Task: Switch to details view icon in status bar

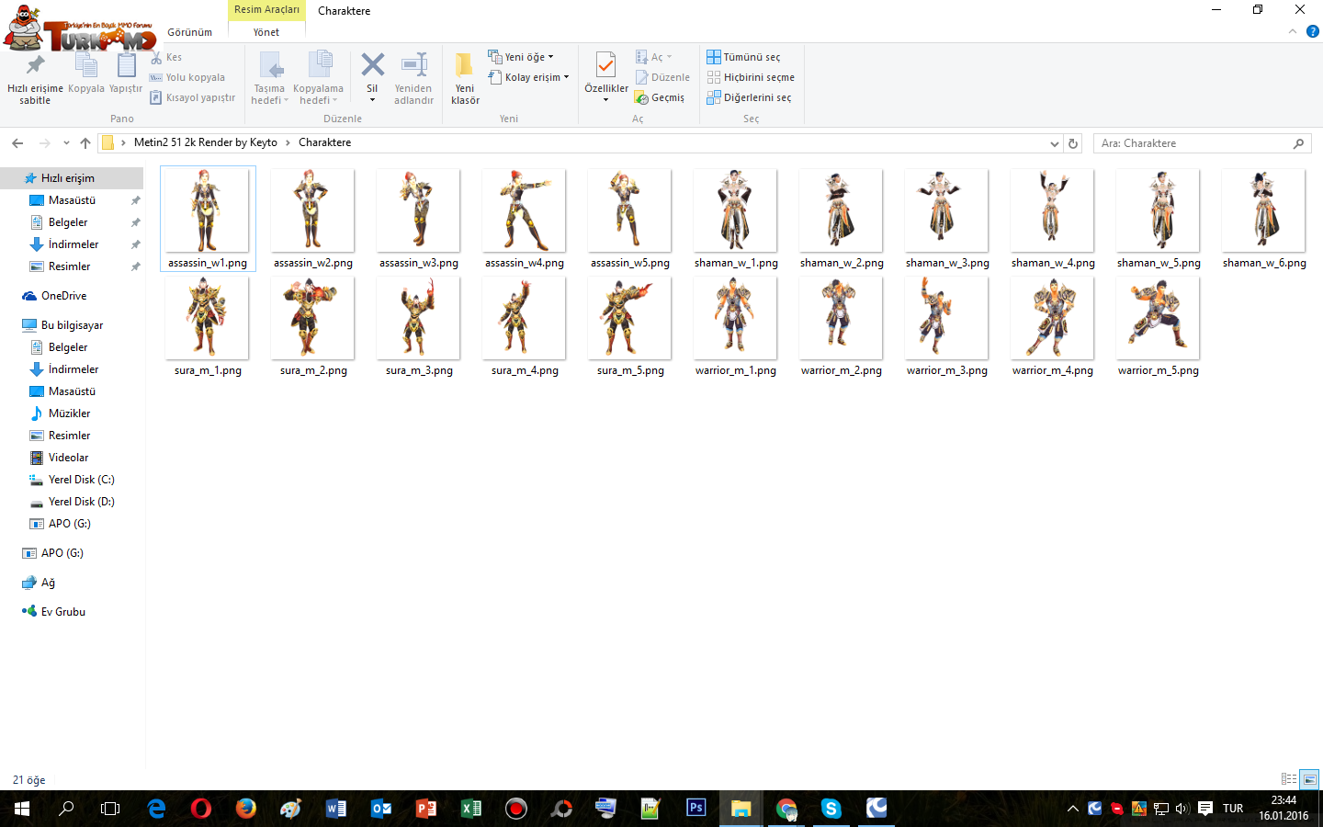Action: [x=1289, y=779]
